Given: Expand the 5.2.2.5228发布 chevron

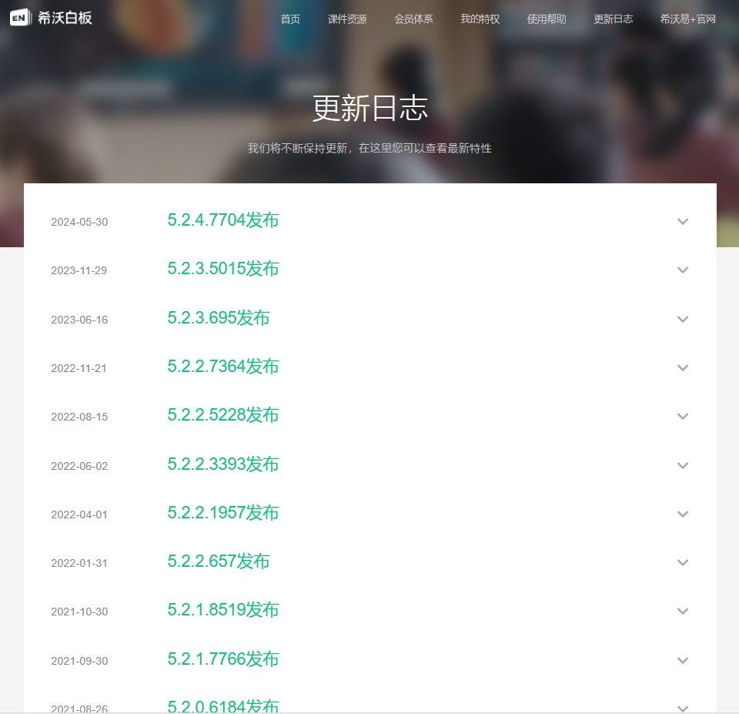Looking at the screenshot, I should (683, 416).
